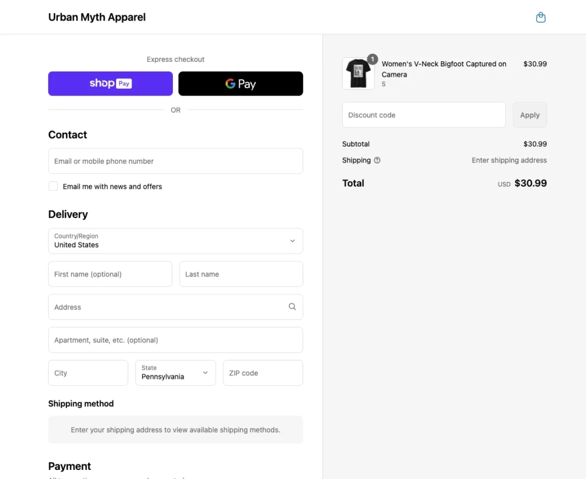
Task: Click the shipping methods notice box
Action: (x=176, y=430)
